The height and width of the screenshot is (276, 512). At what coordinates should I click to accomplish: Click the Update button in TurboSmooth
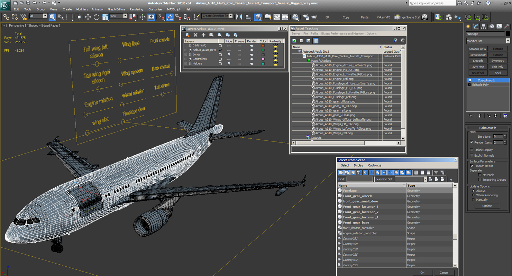(x=487, y=206)
